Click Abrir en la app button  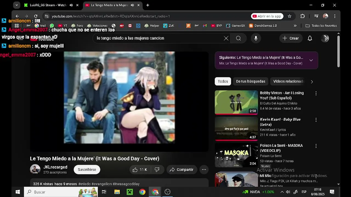point(267,16)
